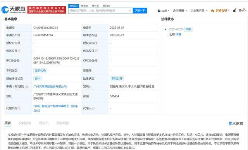The height and width of the screenshot is (150, 248).
Task: Clear the search box with the x icon
Action: point(130,10)
